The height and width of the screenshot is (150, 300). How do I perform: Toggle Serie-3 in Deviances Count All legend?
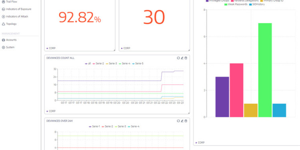[x=111, y=64]
